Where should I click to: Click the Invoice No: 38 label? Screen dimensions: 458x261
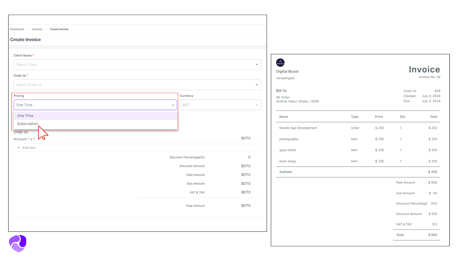tap(429, 77)
